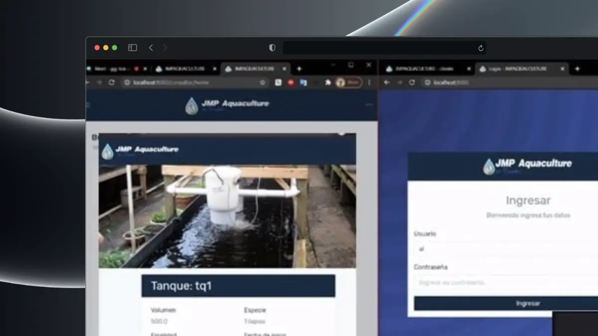
Task: Click back arrow in right browser window
Action: pyautogui.click(x=387, y=83)
